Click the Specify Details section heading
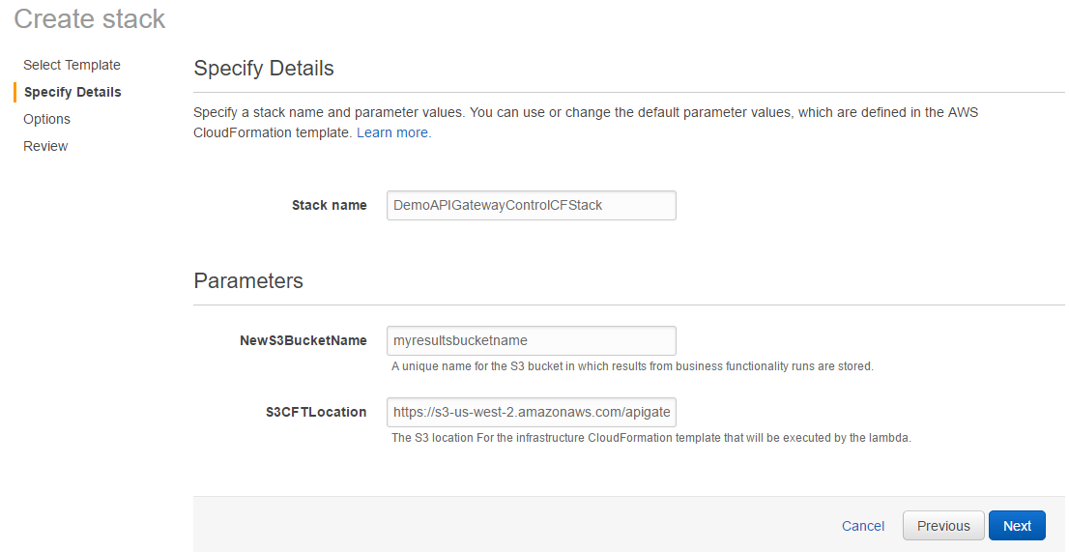1069x552 pixels. point(264,69)
